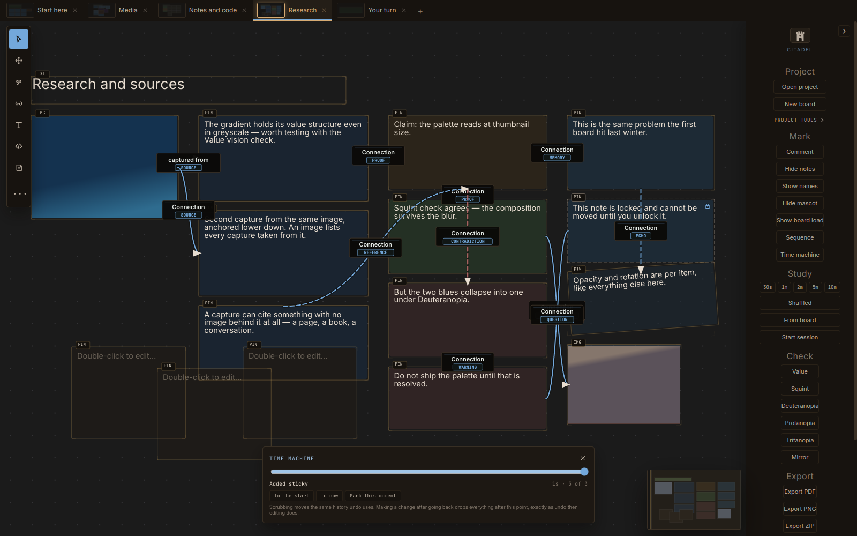The image size is (857, 536).
Task: Close the Your turn tab
Action: [404, 10]
